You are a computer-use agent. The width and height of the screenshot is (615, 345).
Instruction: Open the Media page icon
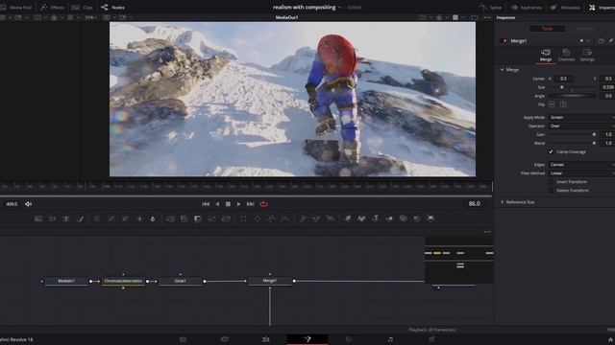point(183,339)
